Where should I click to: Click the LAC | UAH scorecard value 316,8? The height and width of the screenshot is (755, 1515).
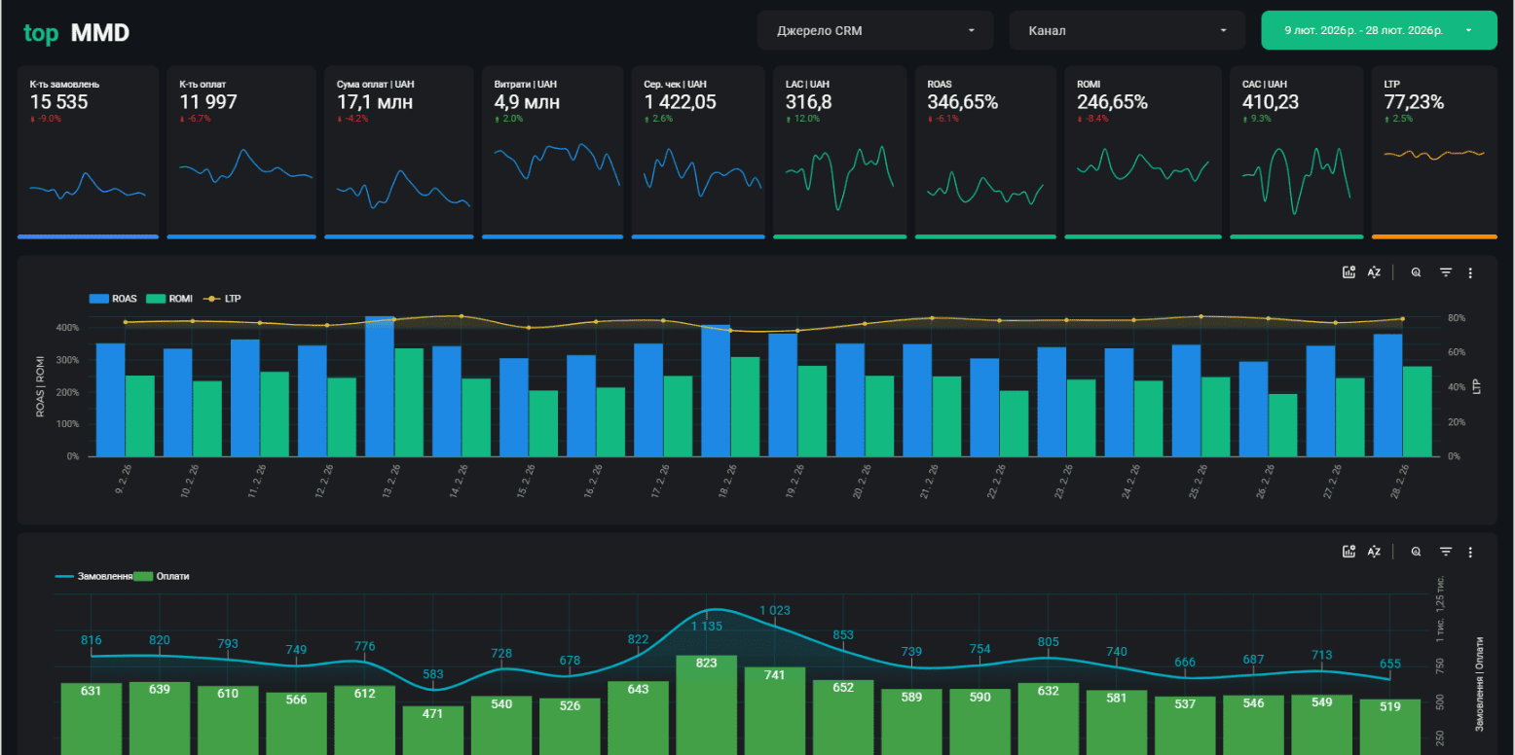(x=809, y=102)
